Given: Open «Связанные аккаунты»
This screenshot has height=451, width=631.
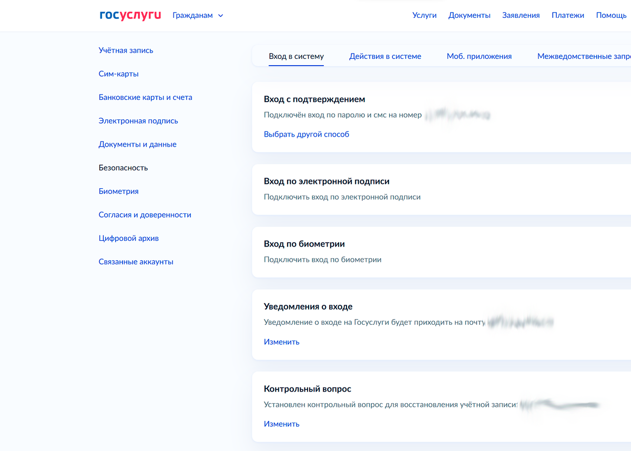Looking at the screenshot, I should click(136, 261).
